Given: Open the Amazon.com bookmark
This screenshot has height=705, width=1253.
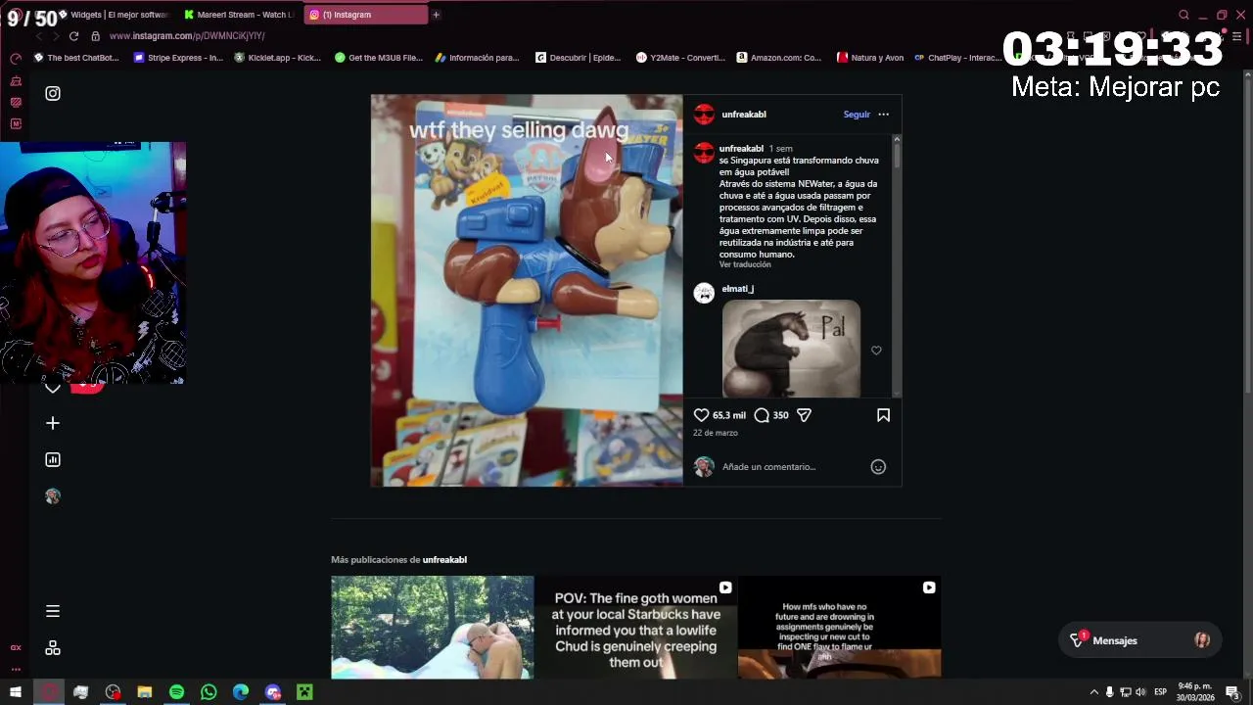Looking at the screenshot, I should click(x=779, y=58).
